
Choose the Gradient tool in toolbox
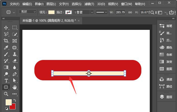(6, 67)
